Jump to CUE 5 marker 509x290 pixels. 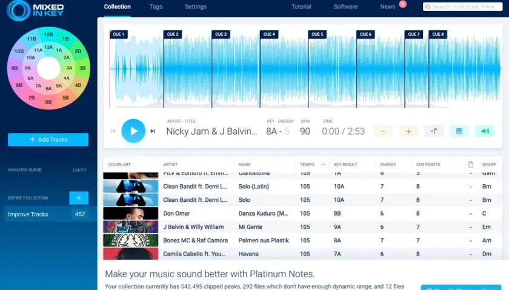click(x=317, y=34)
